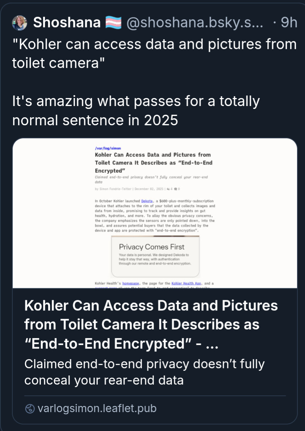
Task: Click the quoted "Kohler can access data" post text
Action: (154, 54)
